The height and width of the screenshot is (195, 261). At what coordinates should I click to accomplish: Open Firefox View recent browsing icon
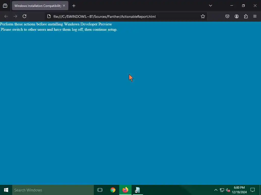click(x=5, y=6)
